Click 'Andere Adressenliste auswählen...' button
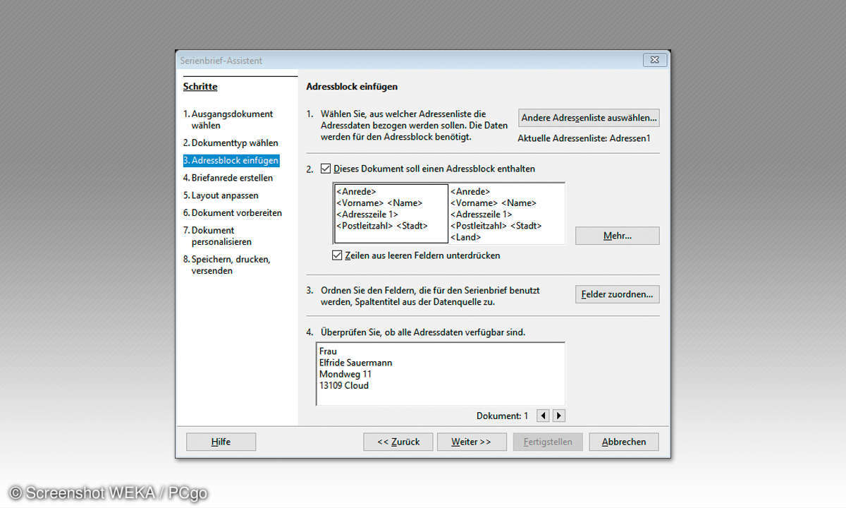This screenshot has width=846, height=508. 589,118
